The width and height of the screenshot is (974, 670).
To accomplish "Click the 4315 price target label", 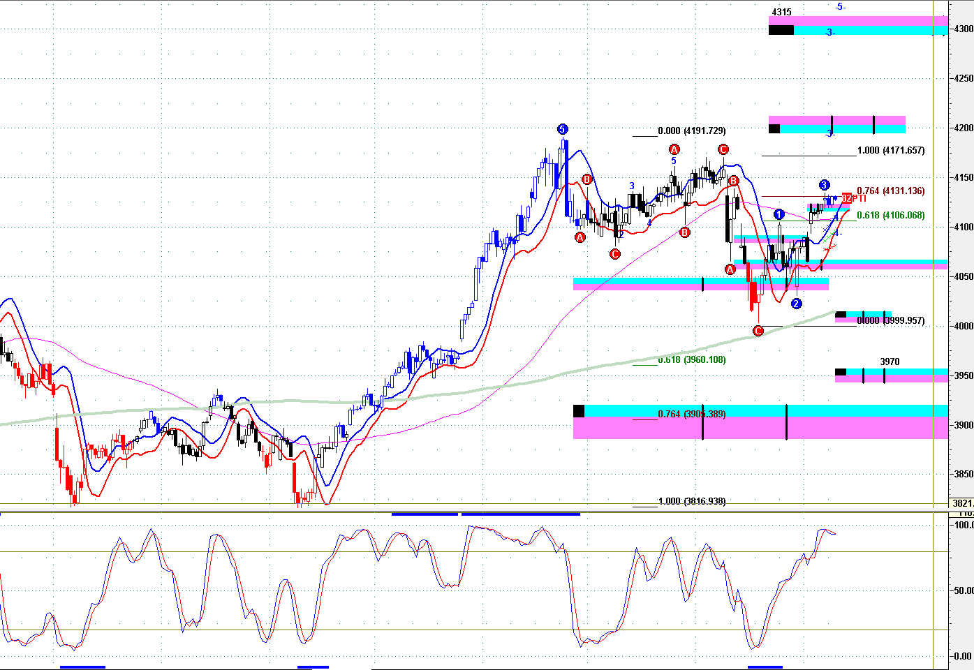I will (781, 13).
